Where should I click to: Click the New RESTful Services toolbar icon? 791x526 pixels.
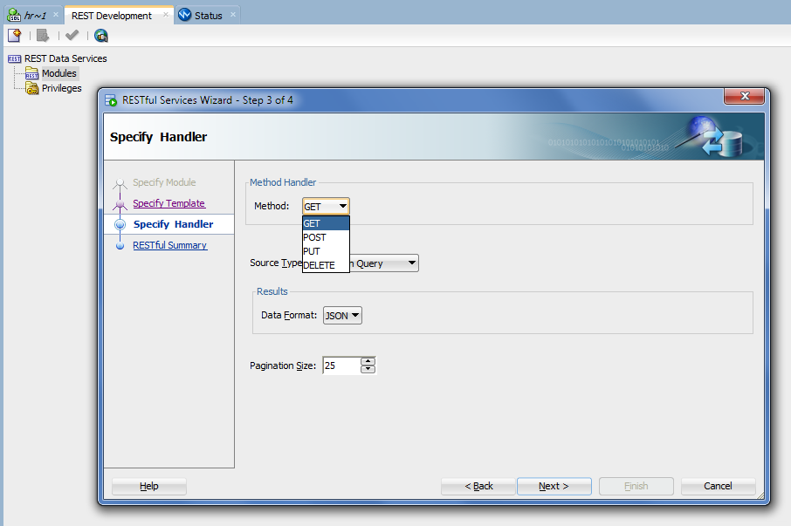tap(14, 36)
